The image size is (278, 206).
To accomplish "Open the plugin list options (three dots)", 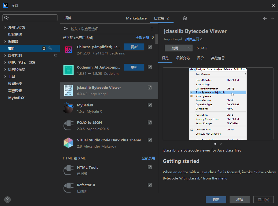I will 152,29.
